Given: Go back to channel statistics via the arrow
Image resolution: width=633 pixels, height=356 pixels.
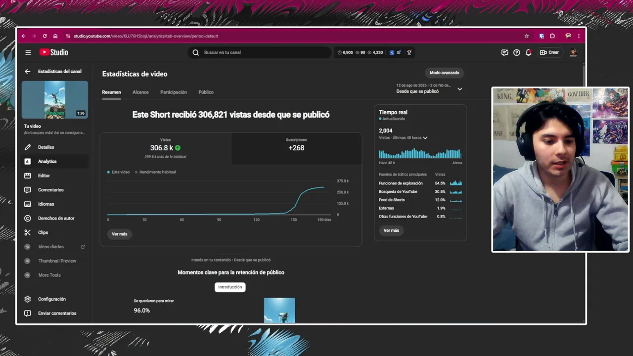Looking at the screenshot, I should pyautogui.click(x=27, y=71).
